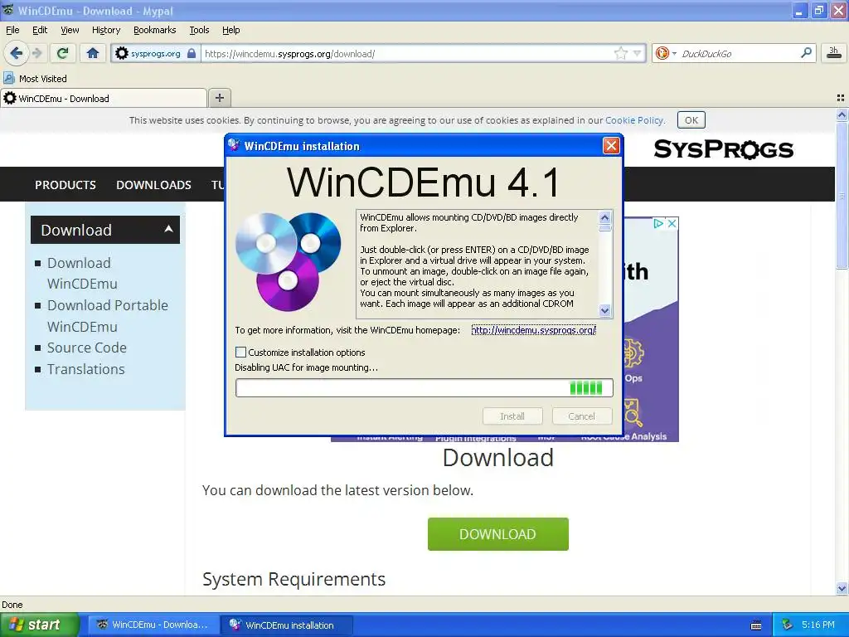Viewport: 849px width, 637px height.
Task: Click the search magnifier icon
Action: pos(806,53)
